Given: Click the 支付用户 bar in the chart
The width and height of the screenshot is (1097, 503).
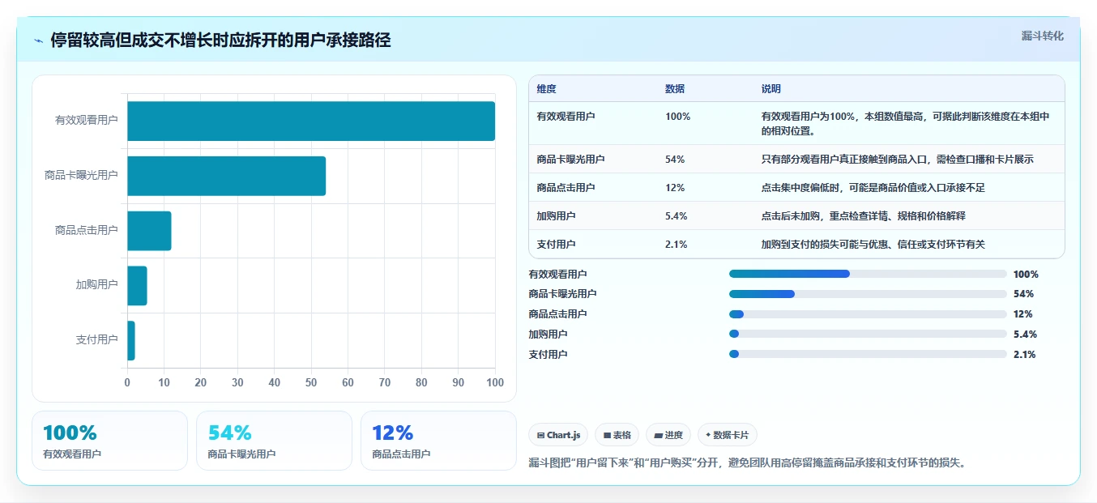Looking at the screenshot, I should (131, 340).
